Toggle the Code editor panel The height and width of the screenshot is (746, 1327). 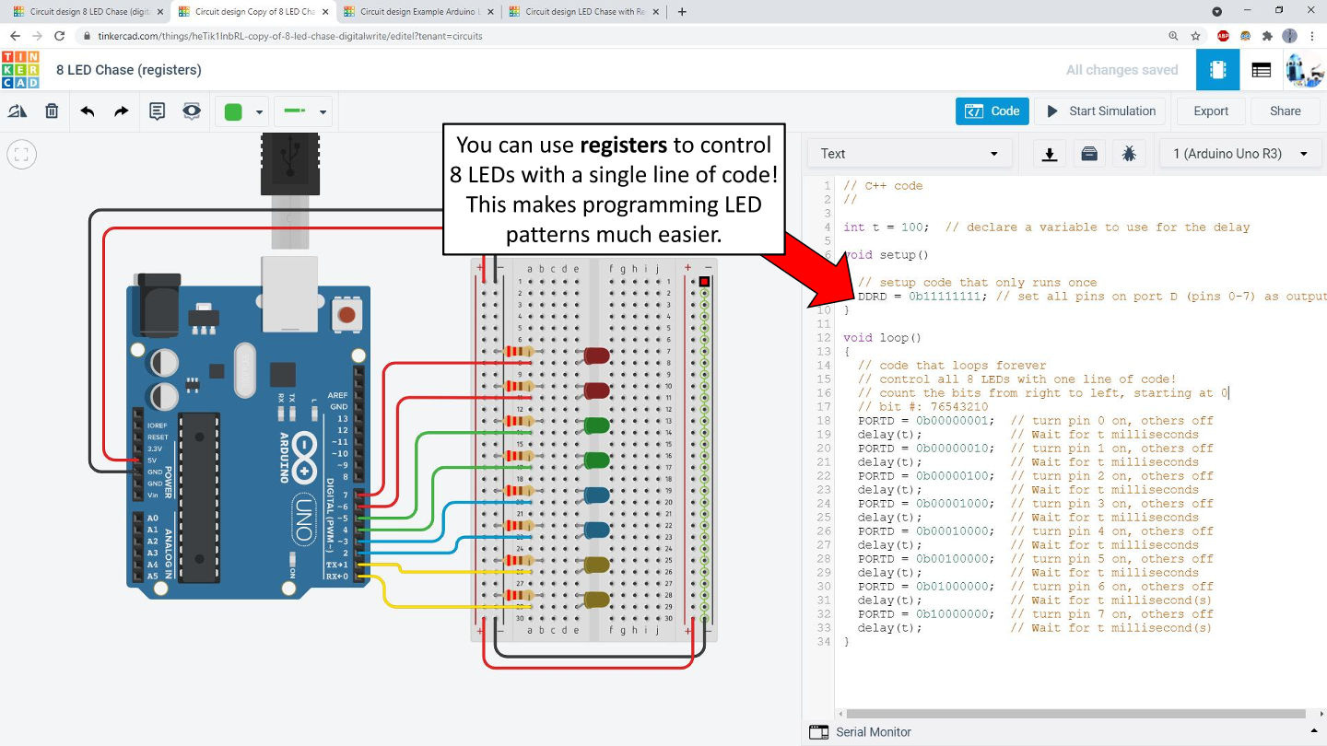point(992,111)
